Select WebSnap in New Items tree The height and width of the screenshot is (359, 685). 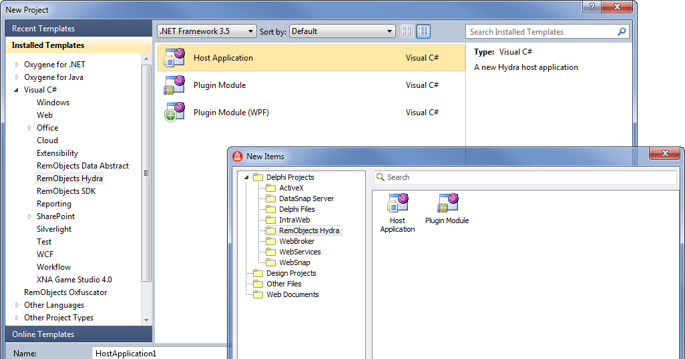click(294, 262)
